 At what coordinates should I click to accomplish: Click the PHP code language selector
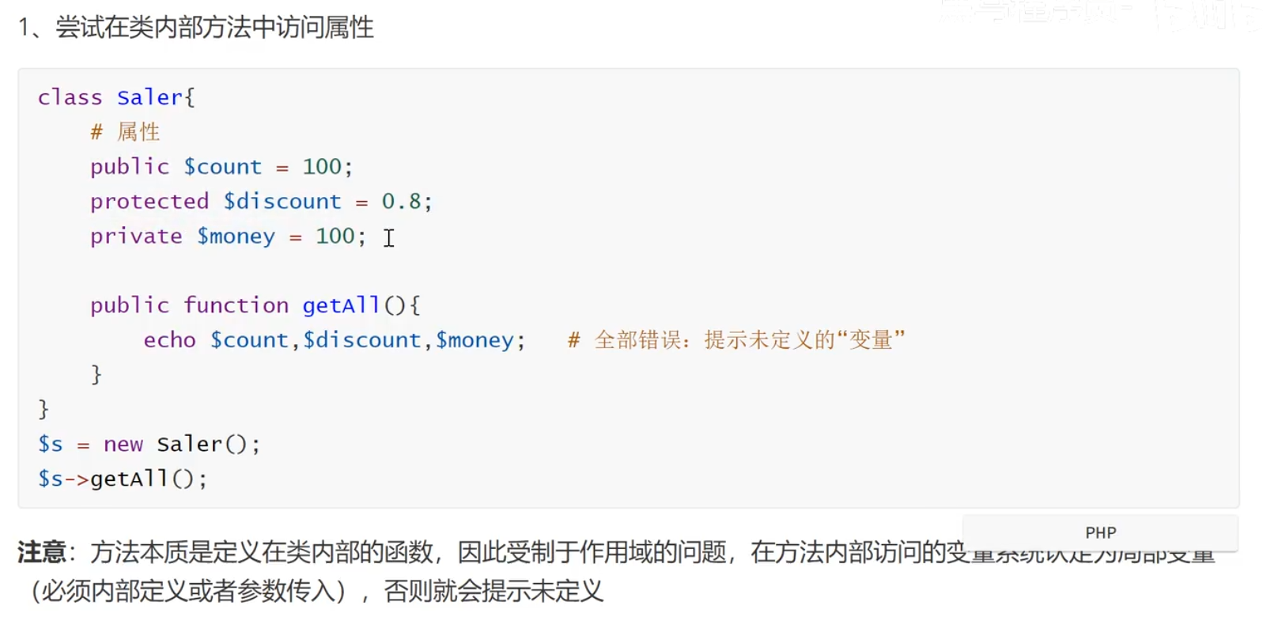click(x=1100, y=532)
